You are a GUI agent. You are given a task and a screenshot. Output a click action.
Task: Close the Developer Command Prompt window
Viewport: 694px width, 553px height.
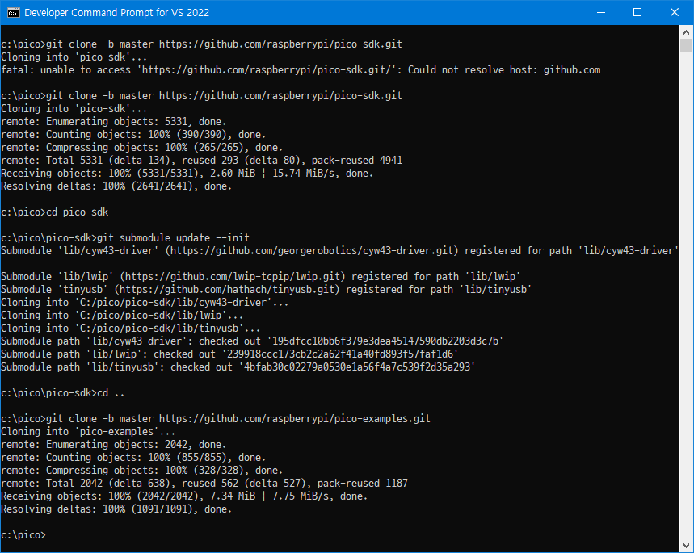pos(674,12)
